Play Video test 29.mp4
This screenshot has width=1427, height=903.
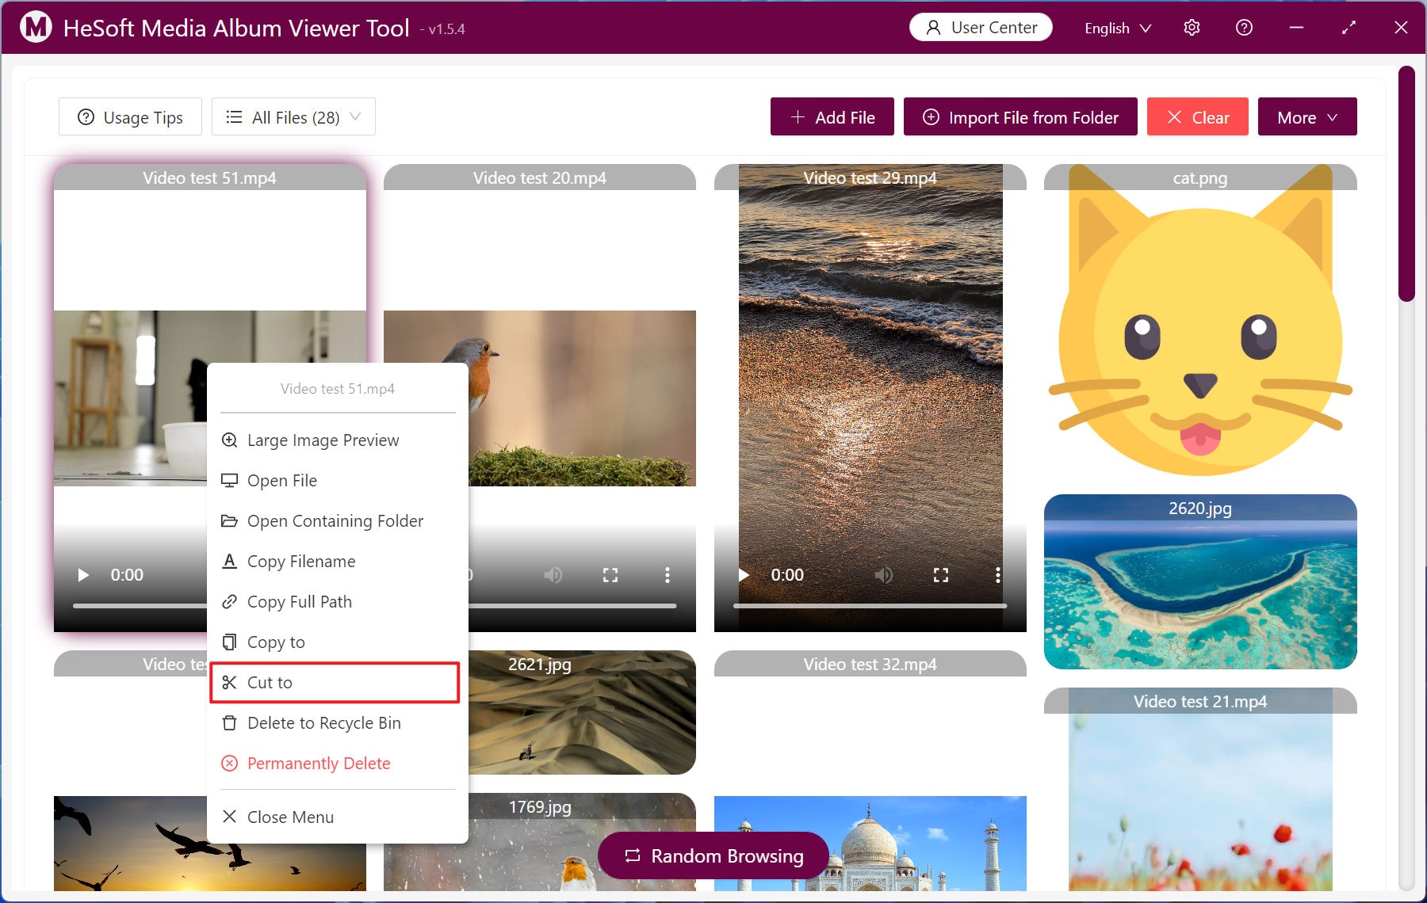tap(744, 575)
